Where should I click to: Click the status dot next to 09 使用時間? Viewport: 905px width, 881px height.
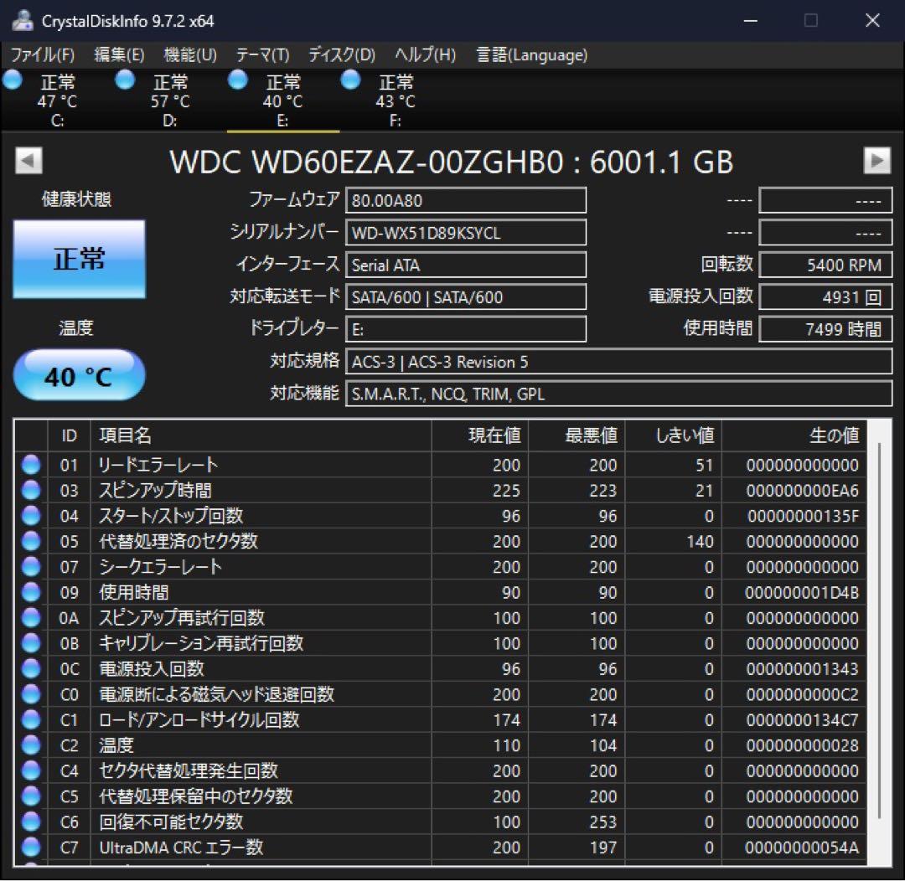[x=30, y=592]
